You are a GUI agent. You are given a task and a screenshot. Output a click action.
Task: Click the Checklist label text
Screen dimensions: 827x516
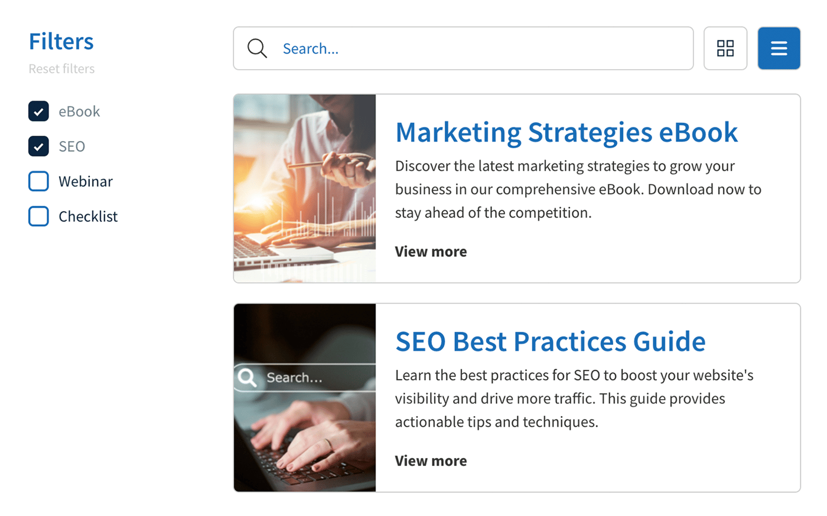[x=88, y=217]
